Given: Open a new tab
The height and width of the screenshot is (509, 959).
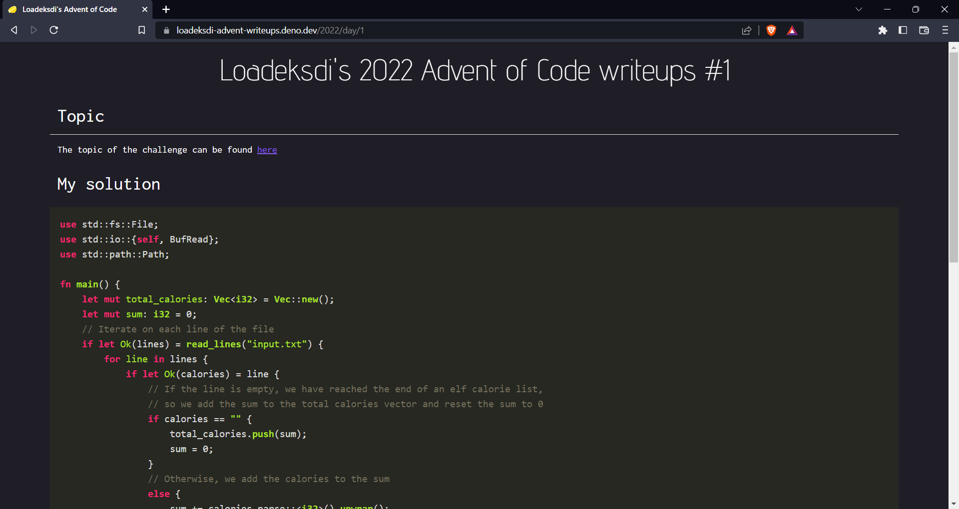Looking at the screenshot, I should point(166,9).
